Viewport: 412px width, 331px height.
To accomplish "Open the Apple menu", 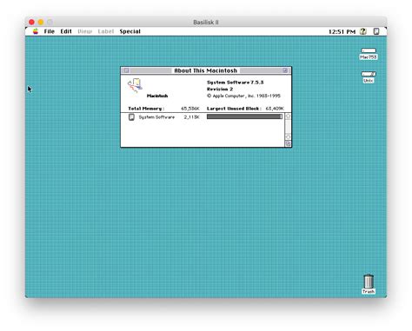I will coord(36,31).
